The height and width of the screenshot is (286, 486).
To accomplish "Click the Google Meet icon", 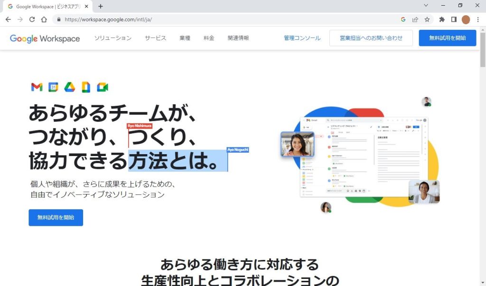I will pos(103,87).
